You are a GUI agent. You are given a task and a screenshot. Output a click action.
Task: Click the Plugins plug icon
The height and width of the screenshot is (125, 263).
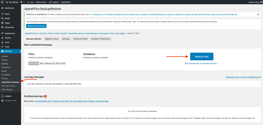(x=2, y=38)
